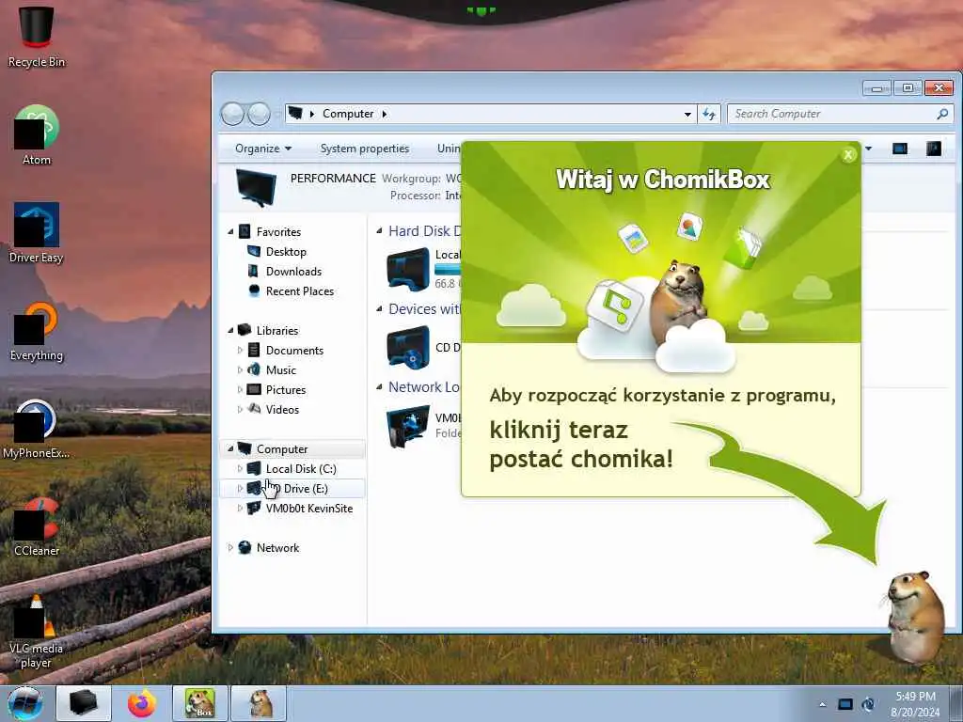963x722 pixels.
Task: Toggle the preview pane button
Action: 900,149
